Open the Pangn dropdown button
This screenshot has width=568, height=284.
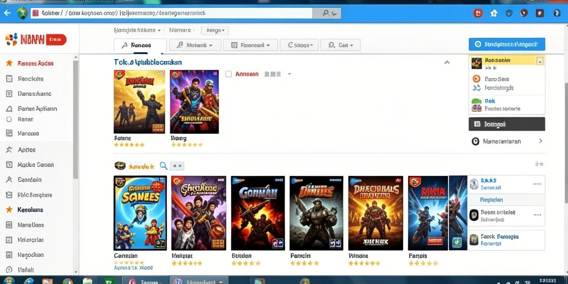215,31
